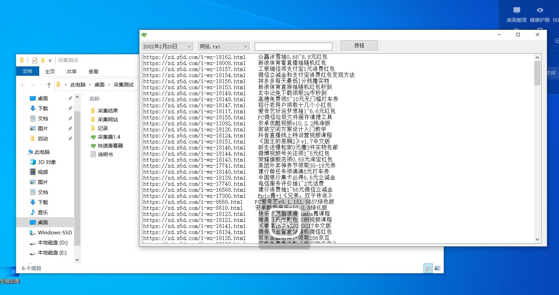Open the recent locations dropdown arrow in Explorer
This screenshot has width=559, height=295.
pos(41,85)
